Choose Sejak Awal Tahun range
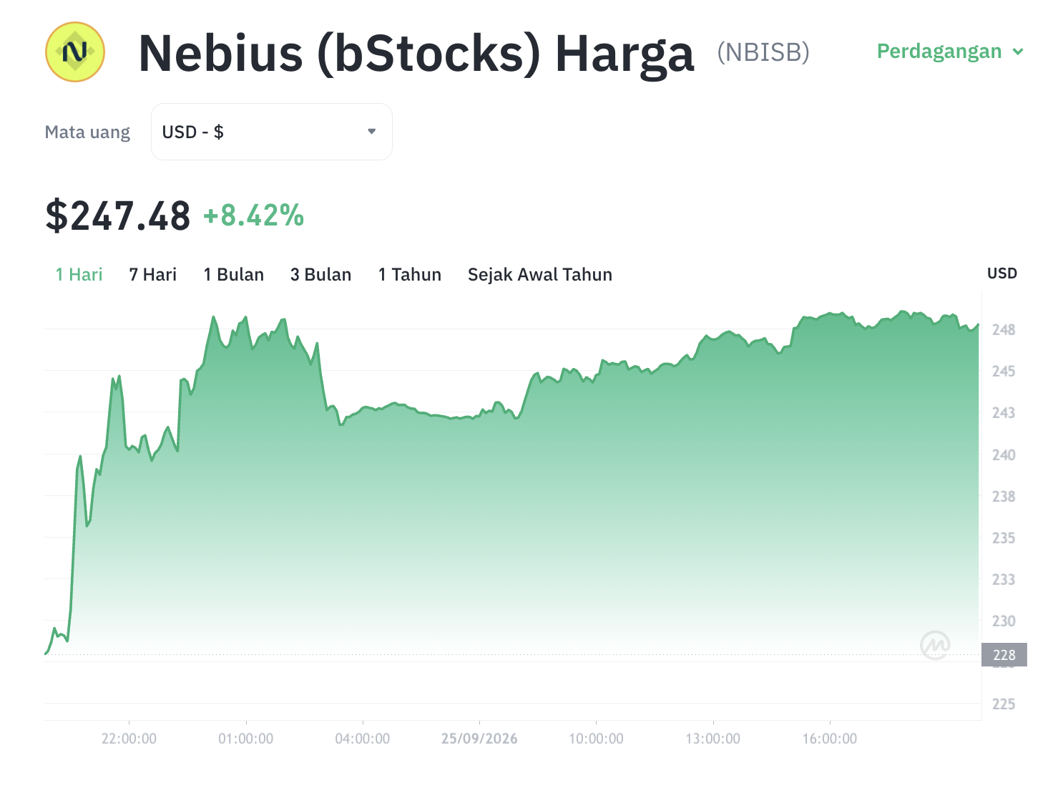Image resolution: width=1063 pixels, height=786 pixels. click(540, 275)
